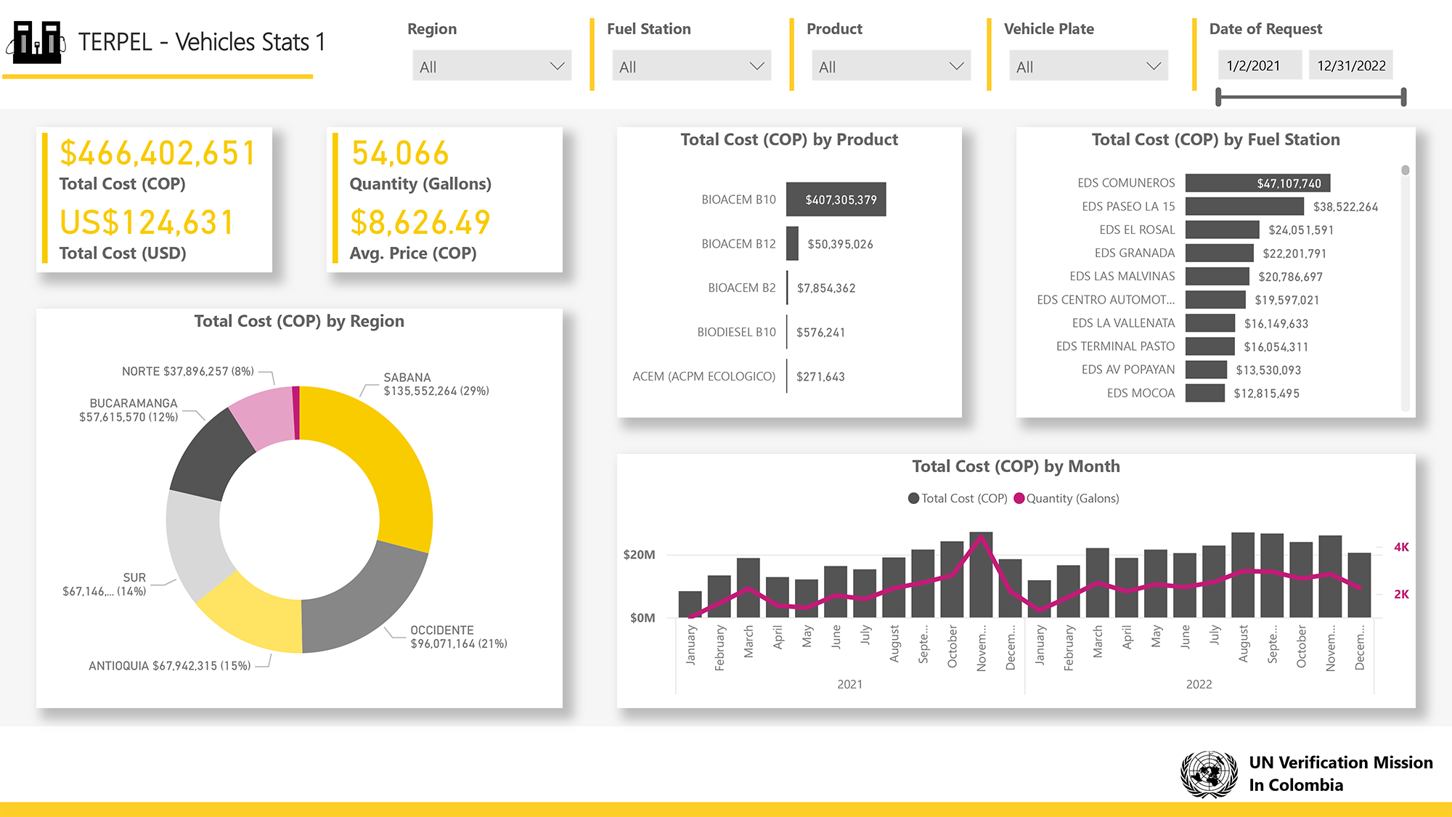Click the 54,066 quantity gallons value

pos(400,153)
